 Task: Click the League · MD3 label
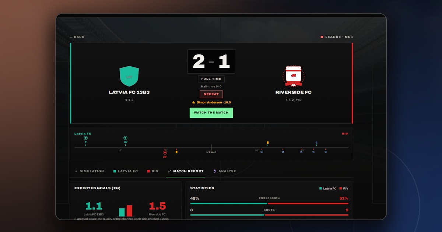point(337,37)
